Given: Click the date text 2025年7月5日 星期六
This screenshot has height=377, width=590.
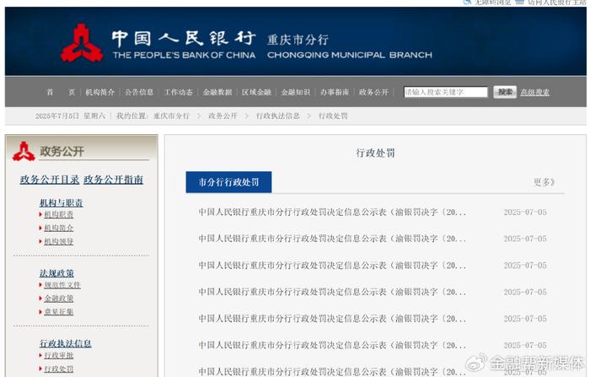Looking at the screenshot, I should 70,116.
